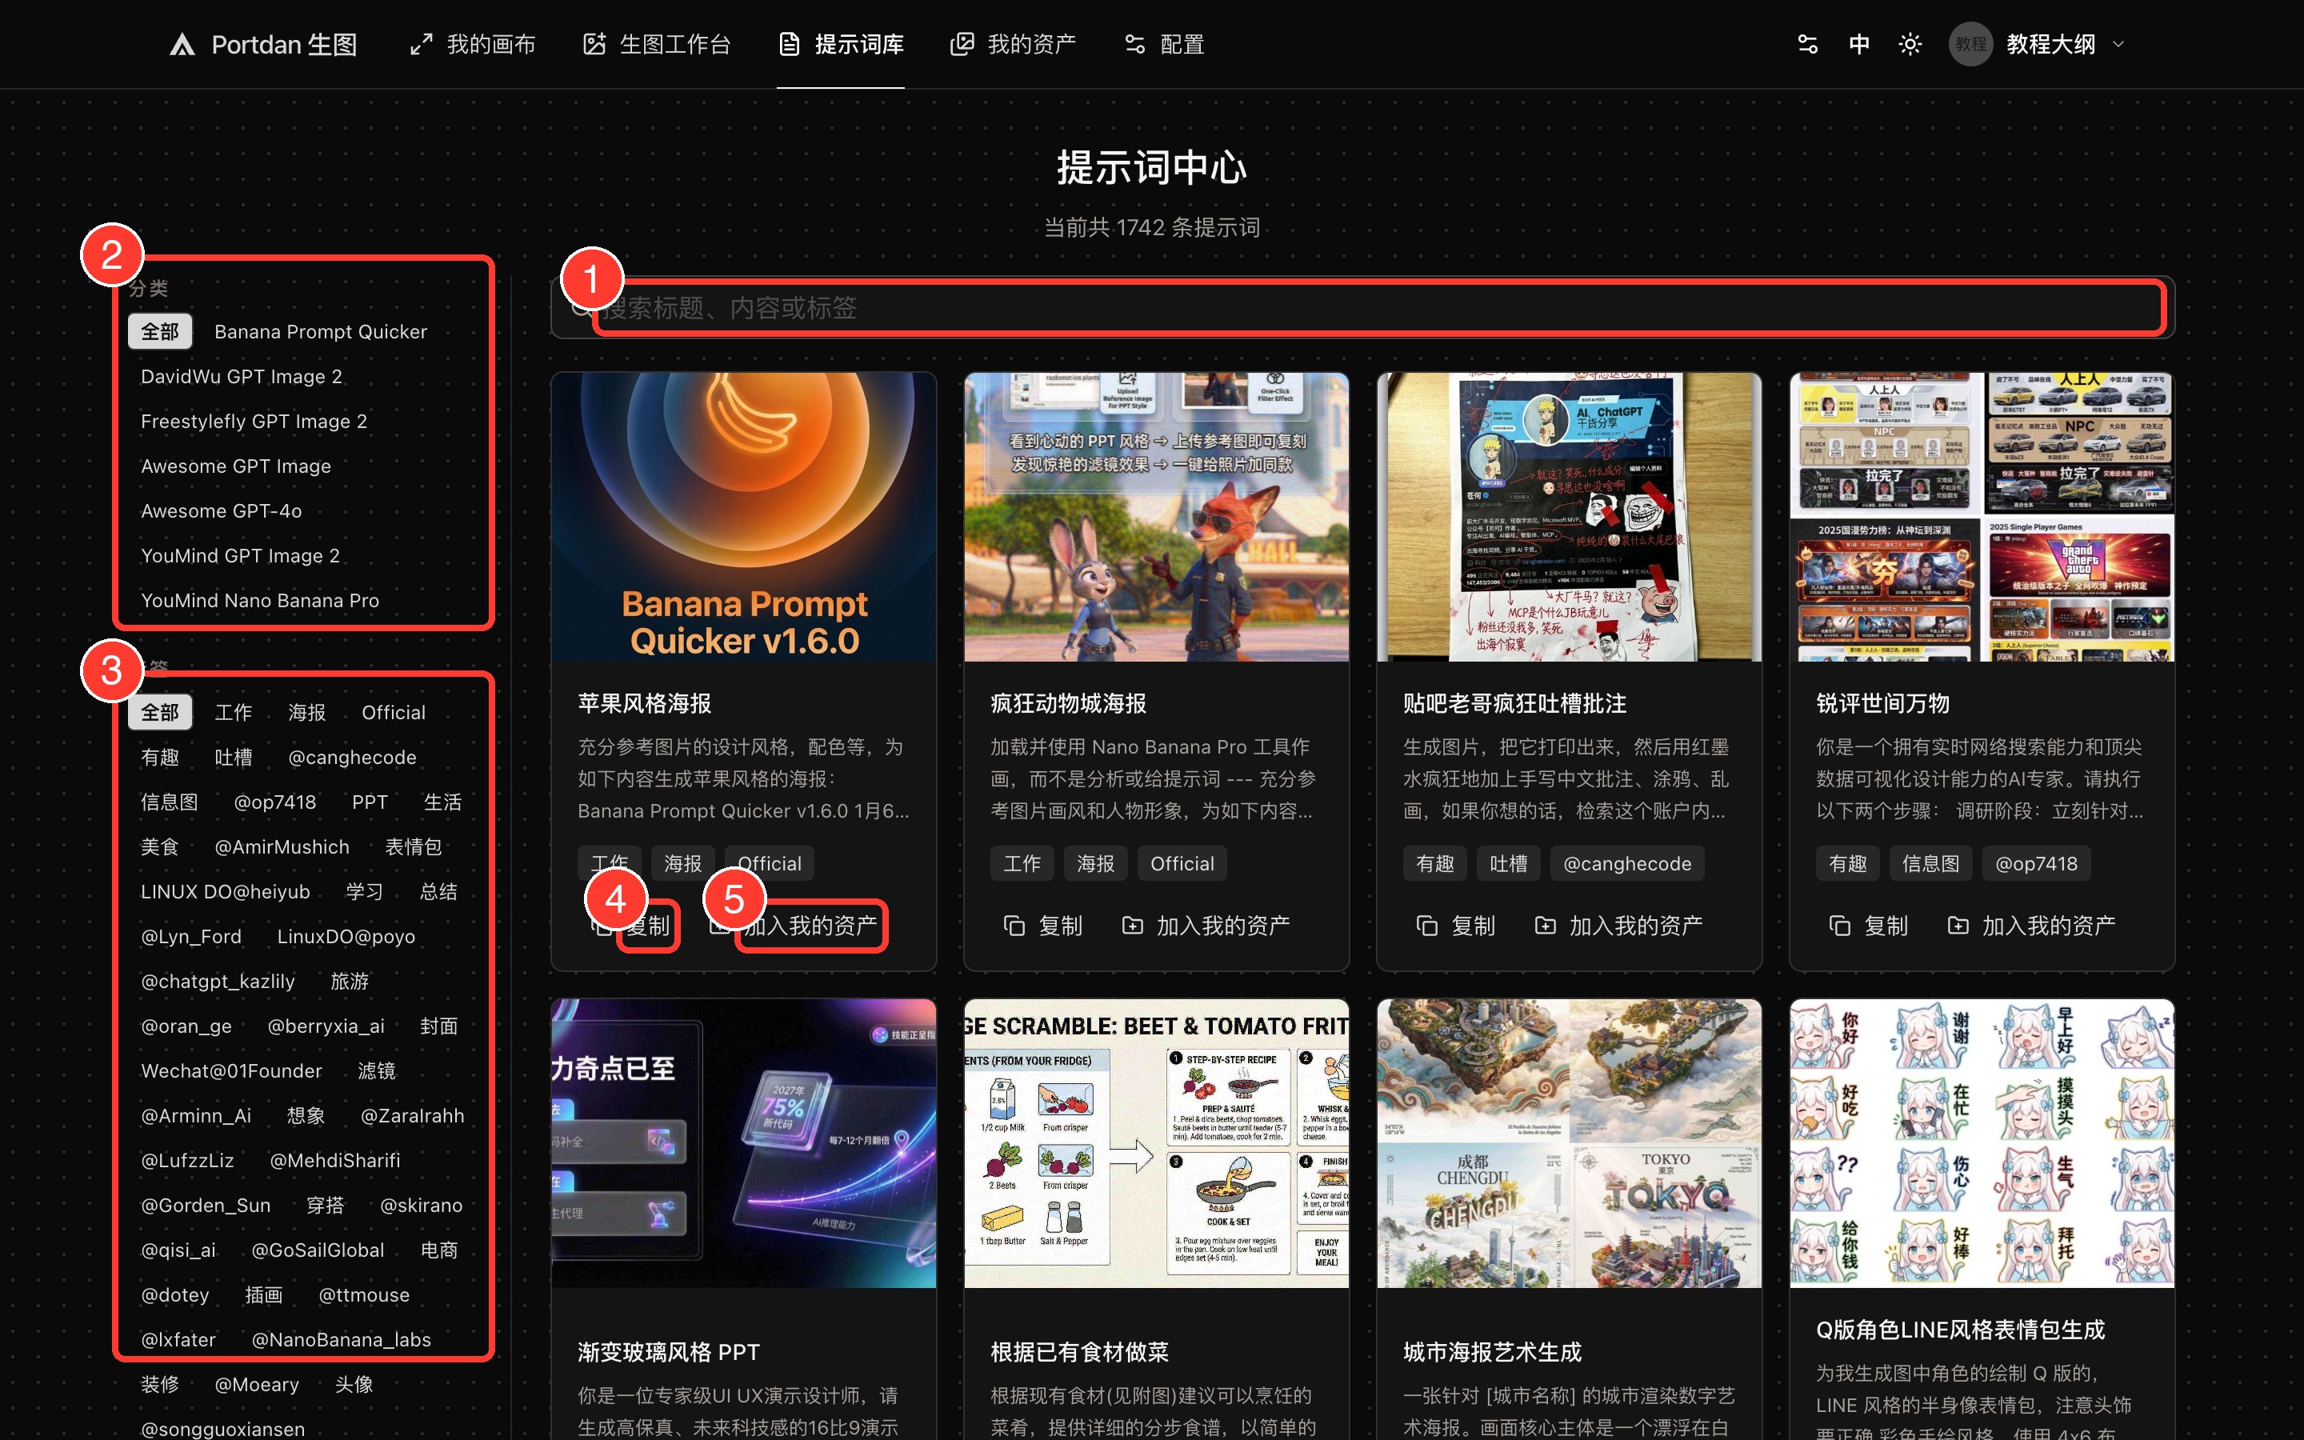The width and height of the screenshot is (2304, 1440).
Task: Filter by the @canghecode tag in sidebar
Action: click(352, 757)
